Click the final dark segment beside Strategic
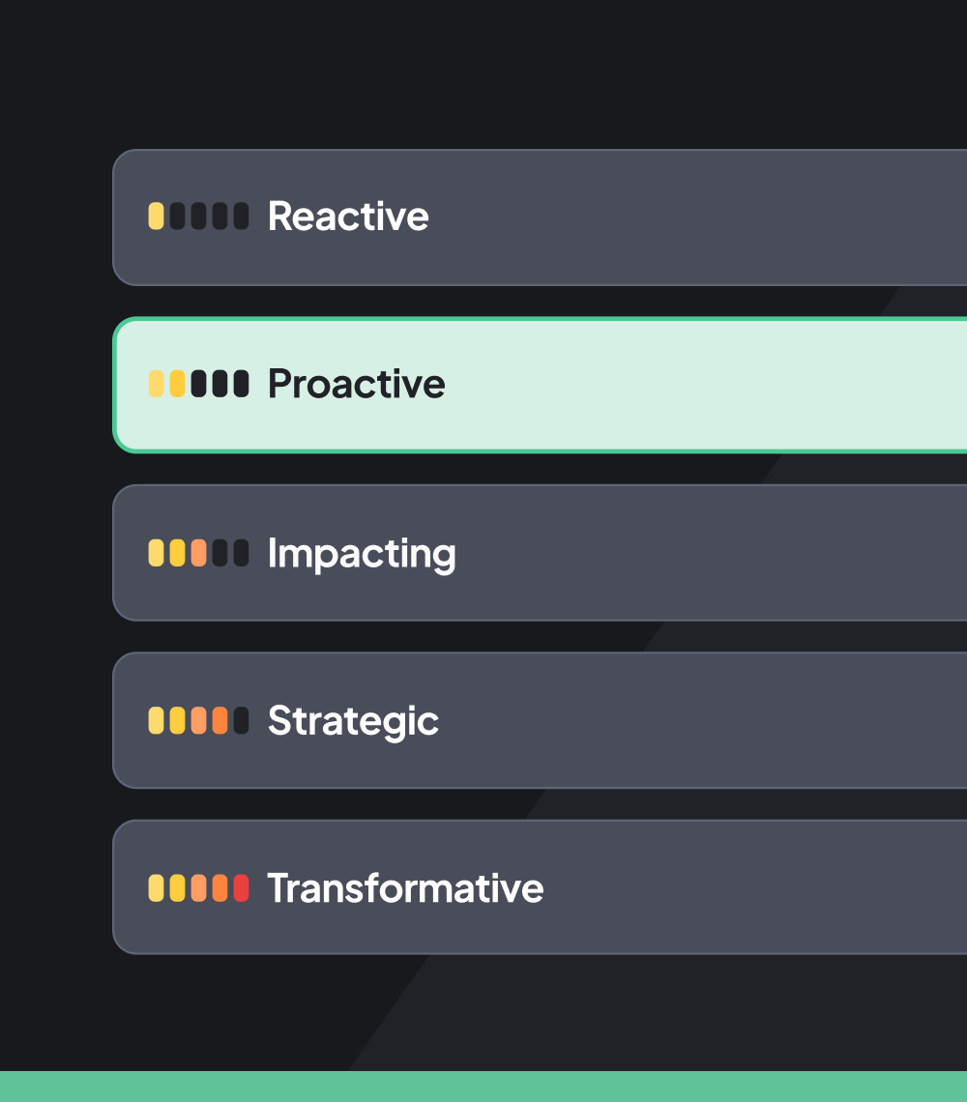Viewport: 967px width, 1102px height. click(243, 719)
